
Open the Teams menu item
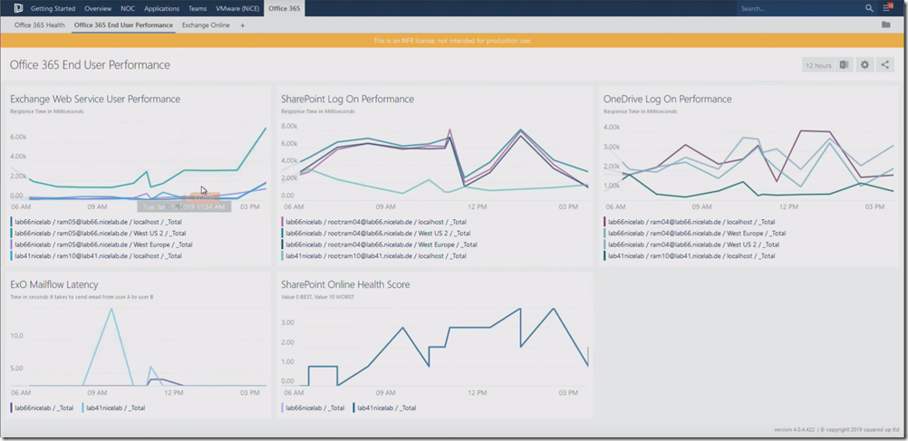tap(198, 9)
